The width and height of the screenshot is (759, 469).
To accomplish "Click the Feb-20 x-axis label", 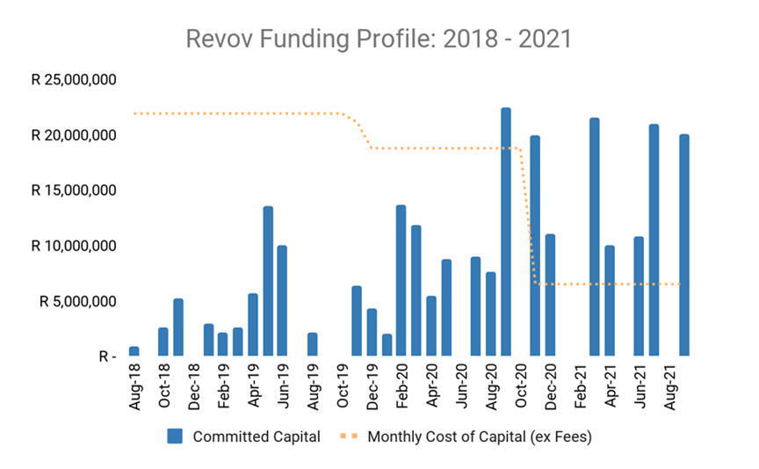I will (x=402, y=386).
